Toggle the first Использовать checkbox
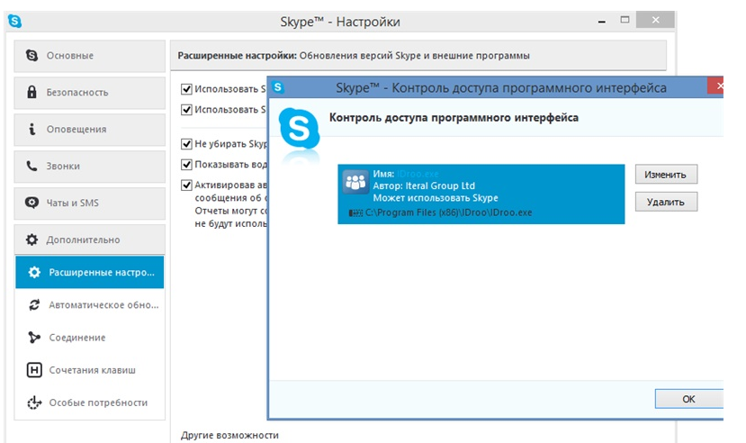 pos(186,89)
